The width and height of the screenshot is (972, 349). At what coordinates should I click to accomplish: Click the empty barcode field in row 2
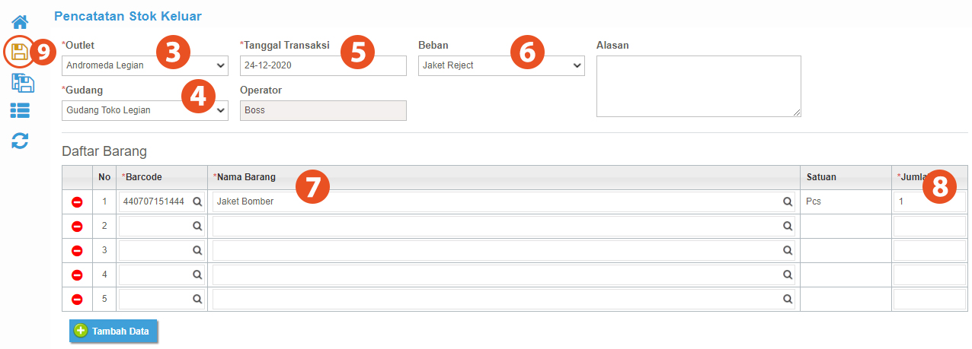click(x=161, y=226)
